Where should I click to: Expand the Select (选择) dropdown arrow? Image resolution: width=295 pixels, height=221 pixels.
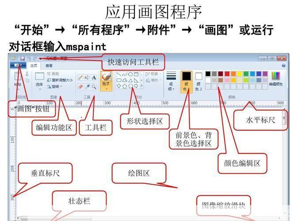tap(40, 89)
